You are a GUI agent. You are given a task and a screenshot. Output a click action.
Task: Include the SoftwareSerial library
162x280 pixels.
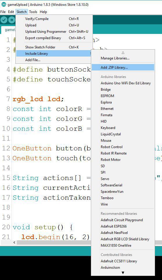(x=123, y=185)
